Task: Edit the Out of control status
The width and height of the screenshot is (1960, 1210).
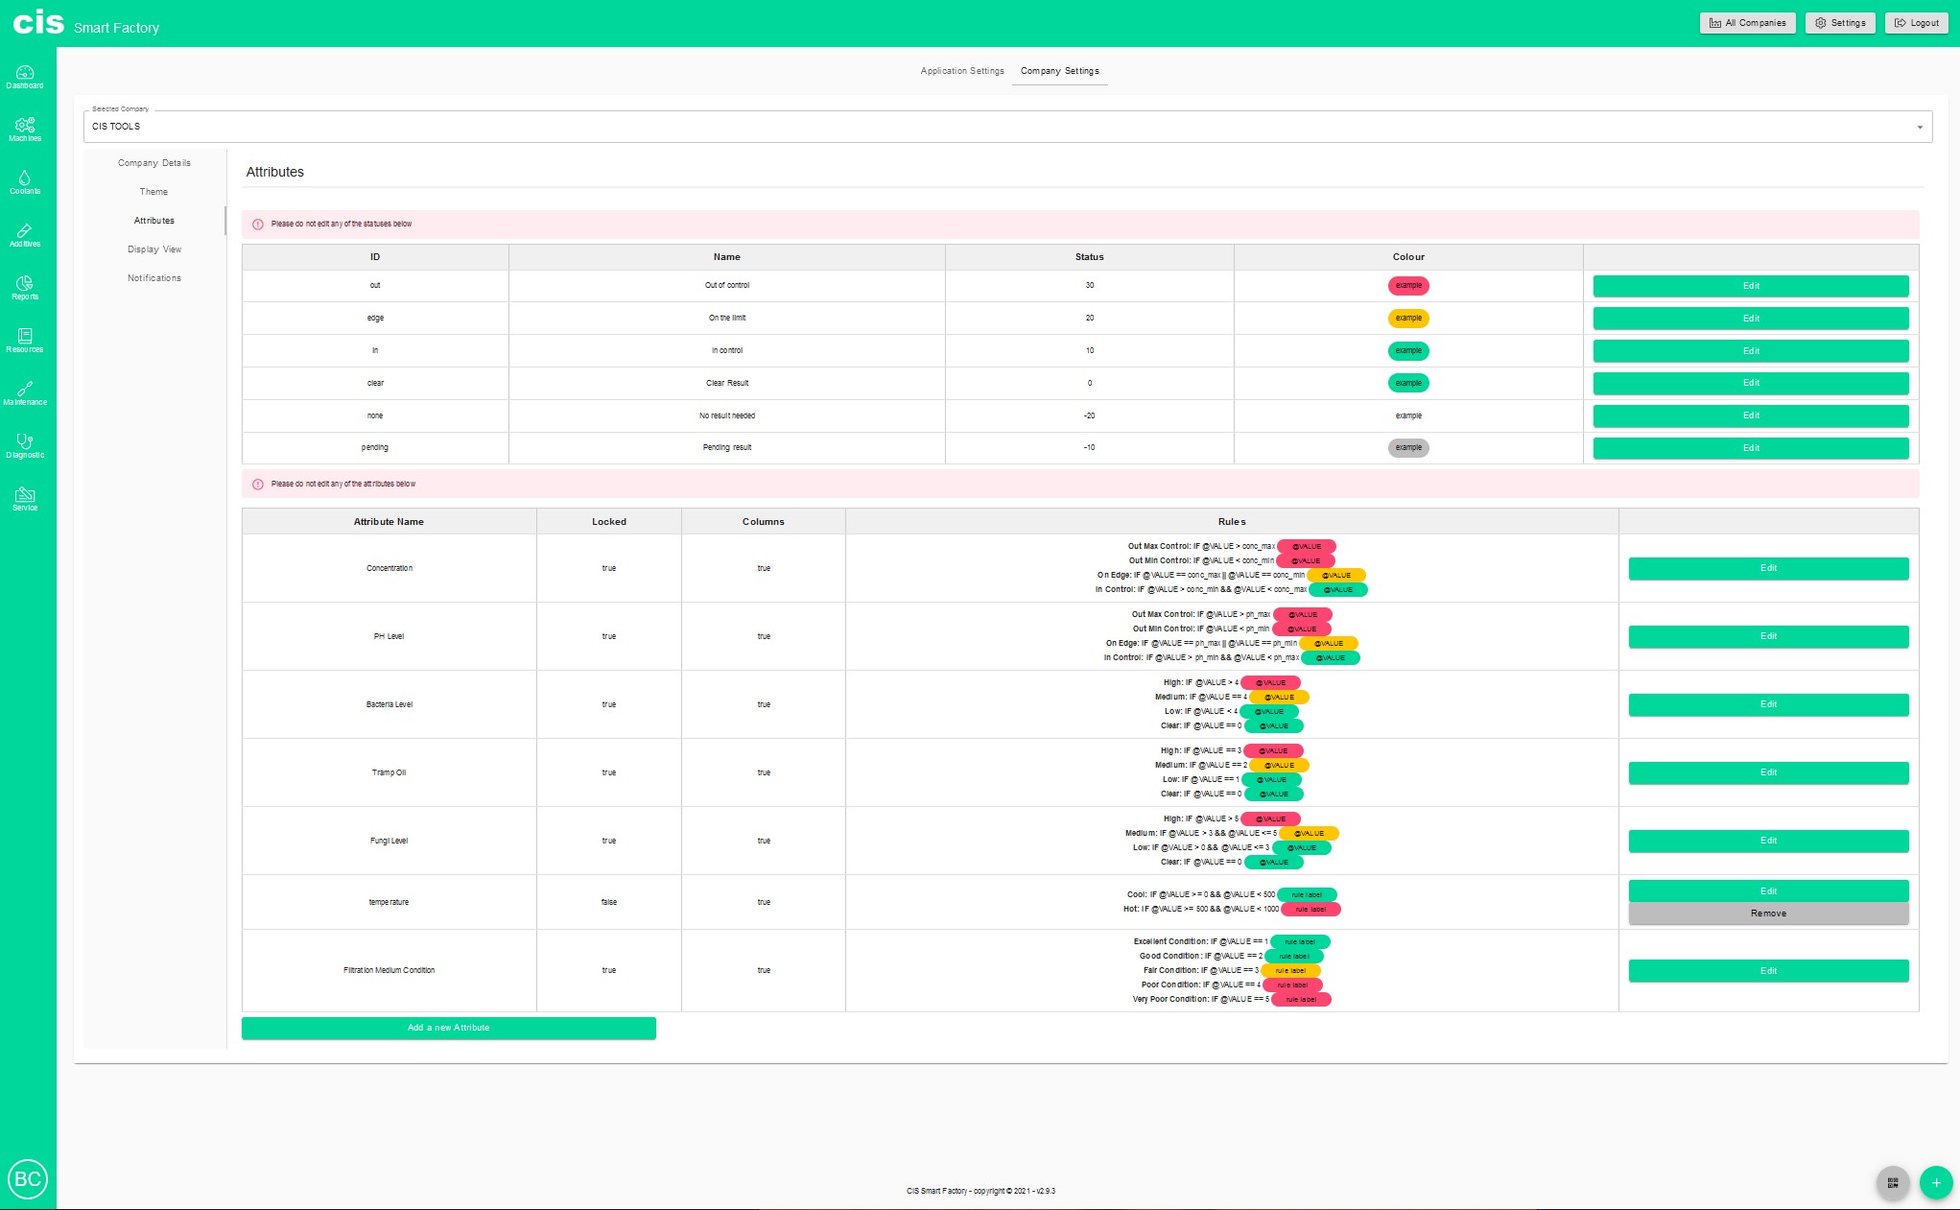Action: (x=1750, y=286)
